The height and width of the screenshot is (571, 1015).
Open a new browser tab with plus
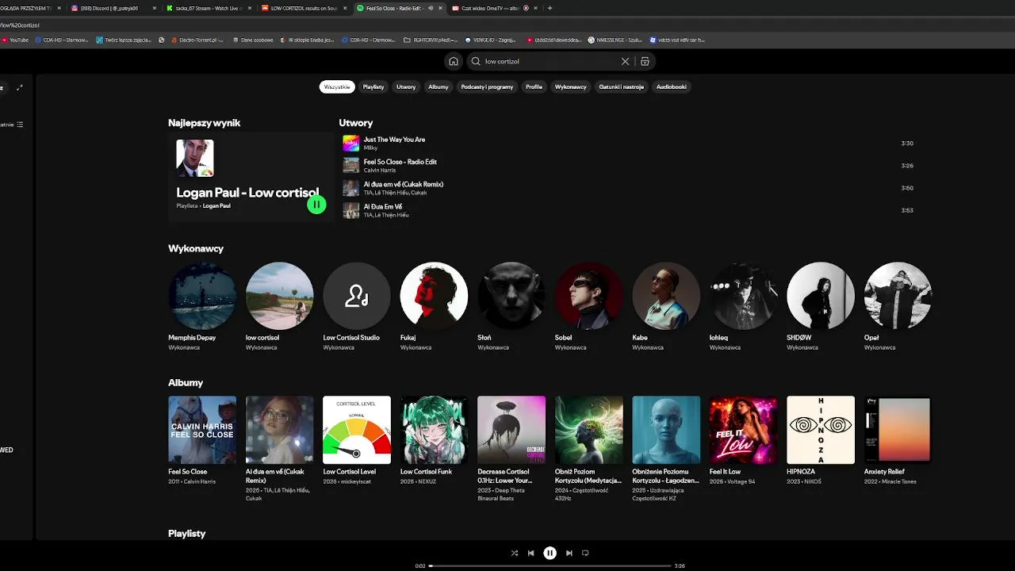pyautogui.click(x=550, y=8)
